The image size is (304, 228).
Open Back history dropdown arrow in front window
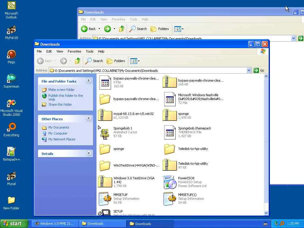tap(55, 61)
